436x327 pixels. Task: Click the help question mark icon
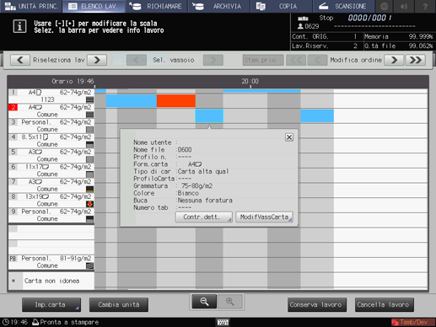tap(425, 6)
